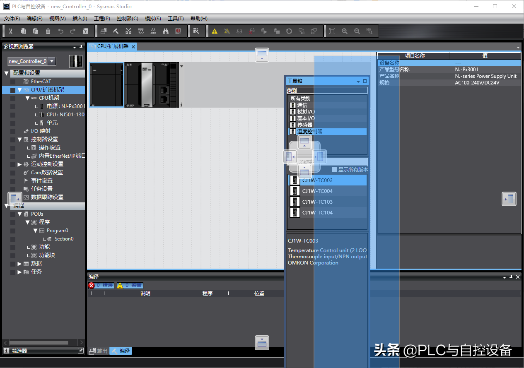Image resolution: width=524 pixels, height=368 pixels.
Task: Click the glasses monitor toolbar icon
Action: tap(239, 31)
